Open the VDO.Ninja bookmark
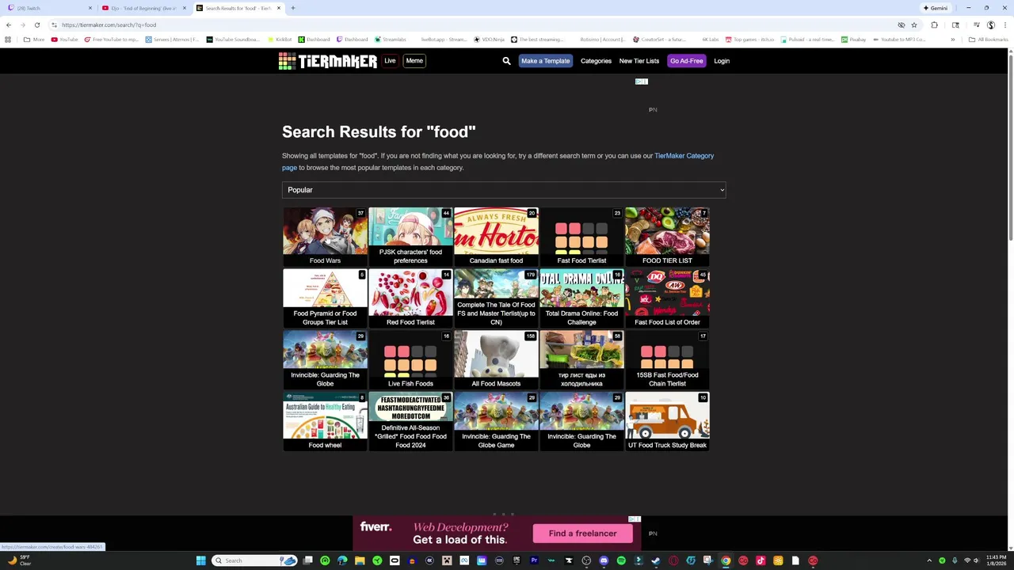The height and width of the screenshot is (570, 1014). [489, 40]
